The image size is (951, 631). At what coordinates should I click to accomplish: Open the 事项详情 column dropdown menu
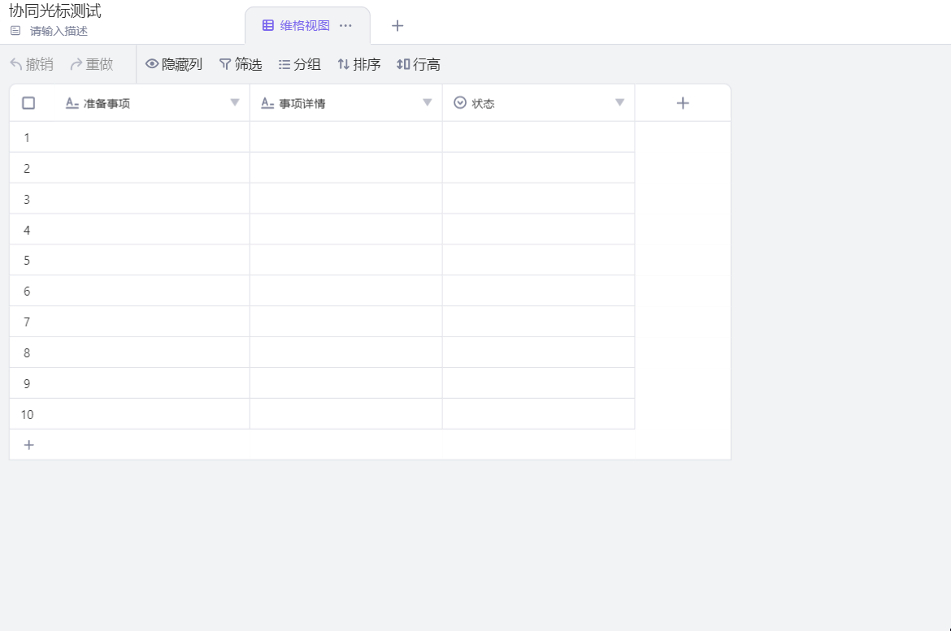click(428, 102)
